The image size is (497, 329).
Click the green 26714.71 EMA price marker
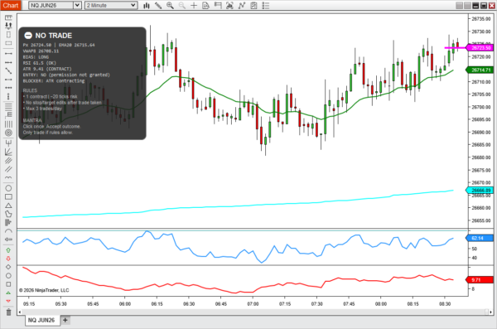[480, 70]
